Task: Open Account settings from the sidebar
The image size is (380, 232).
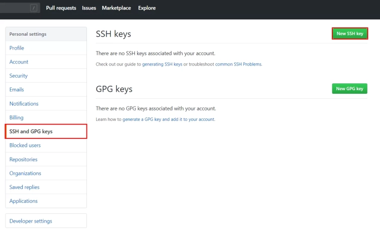Action: 19,62
